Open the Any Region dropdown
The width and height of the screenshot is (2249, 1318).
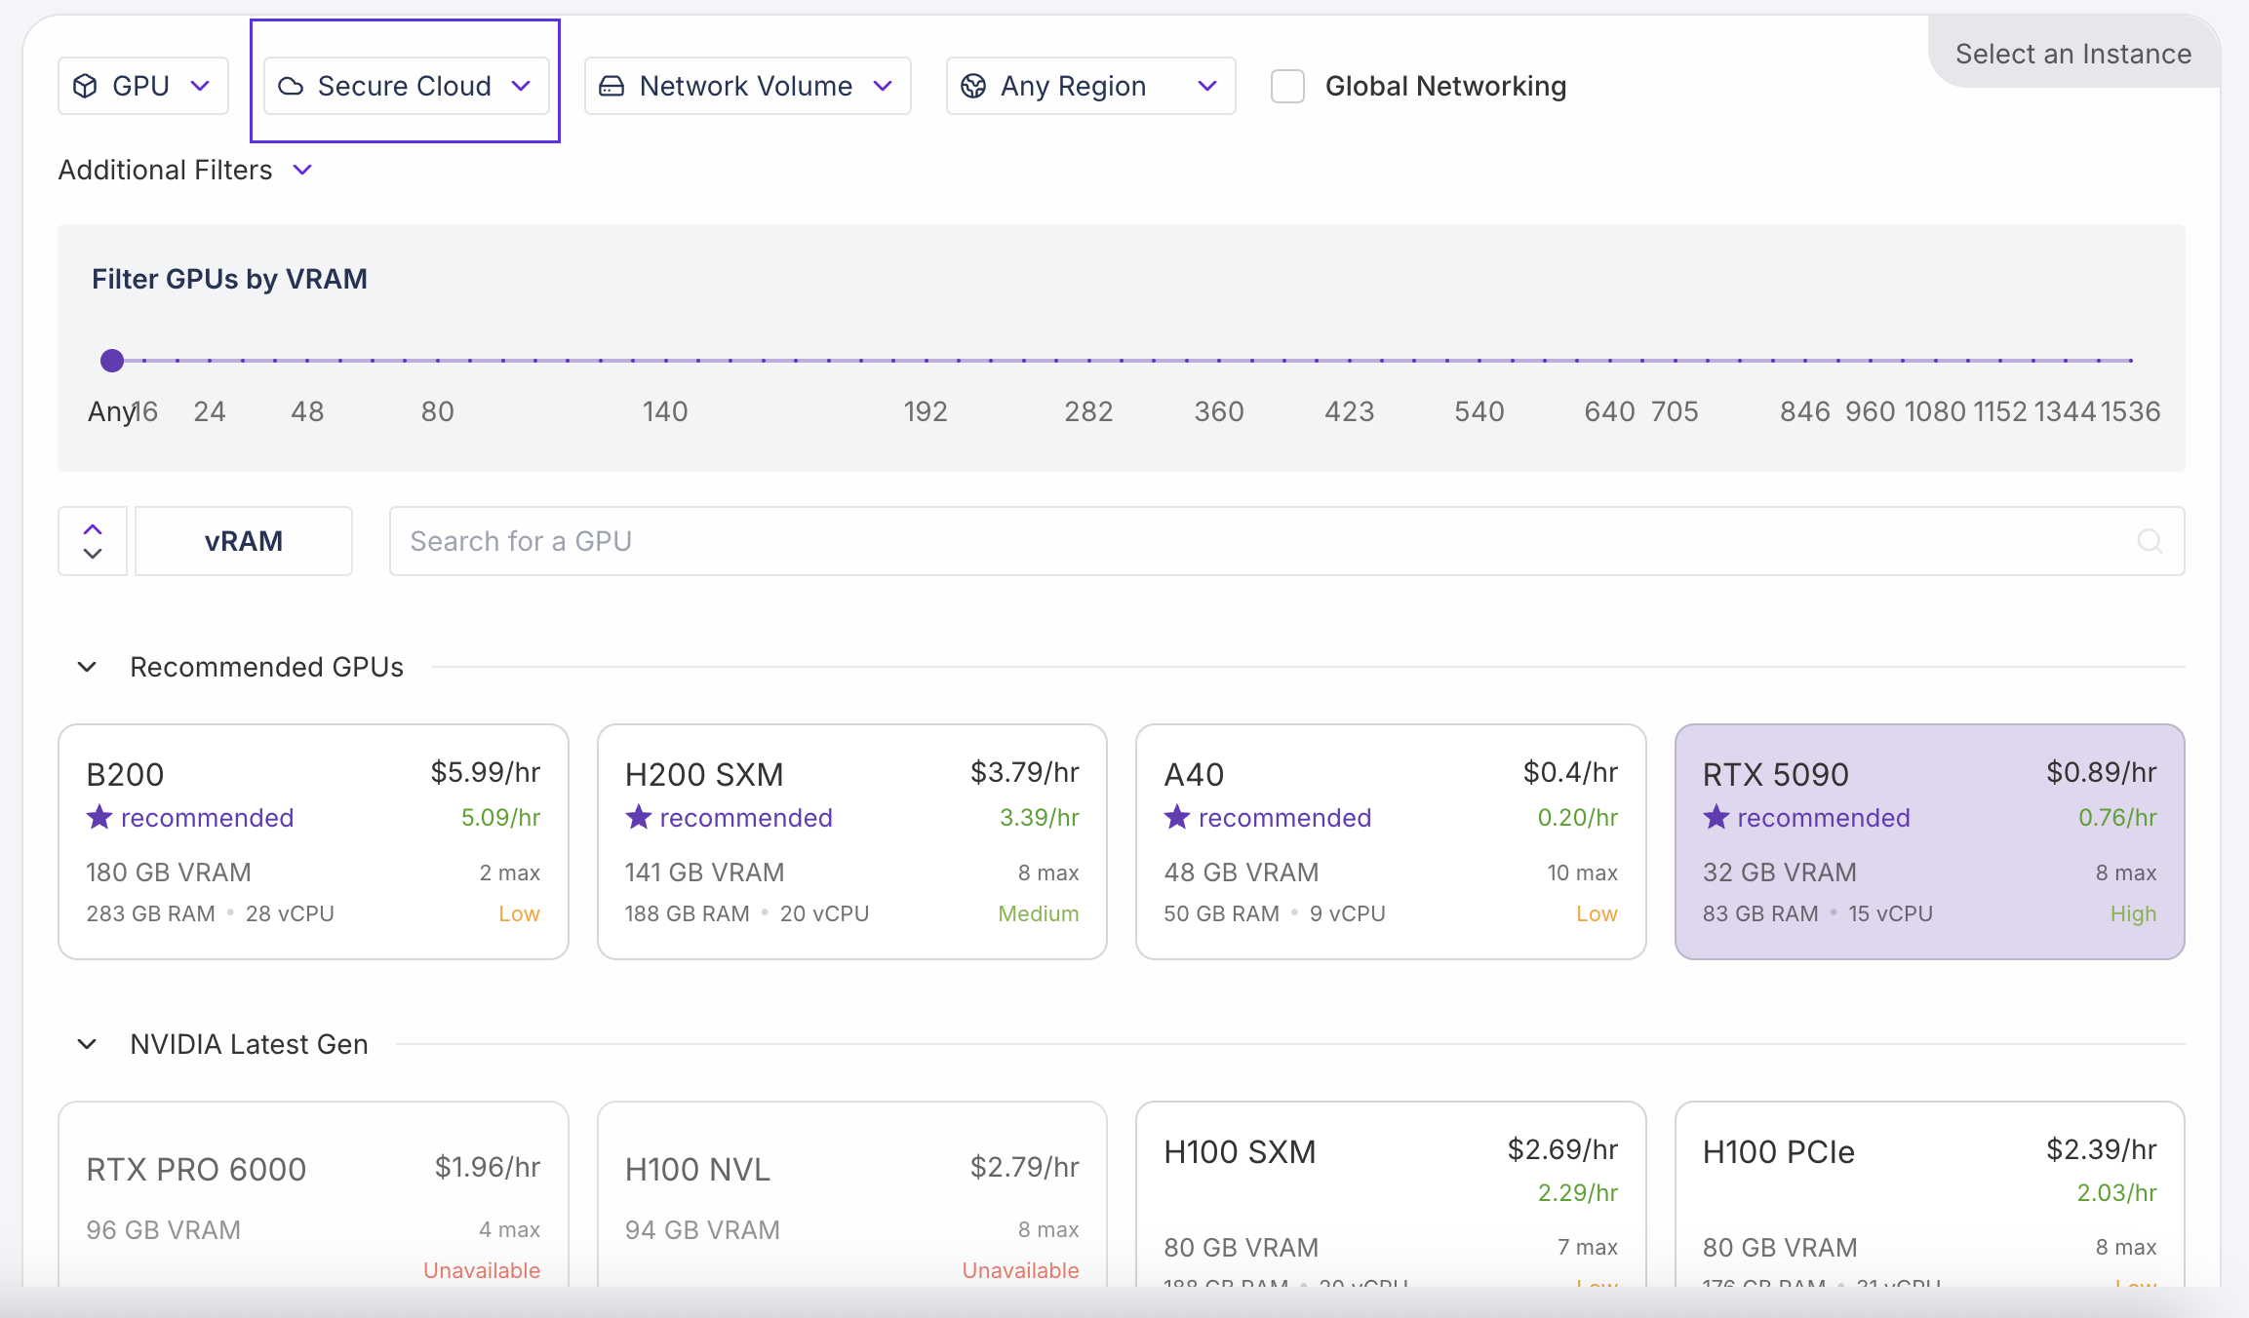tap(1090, 86)
